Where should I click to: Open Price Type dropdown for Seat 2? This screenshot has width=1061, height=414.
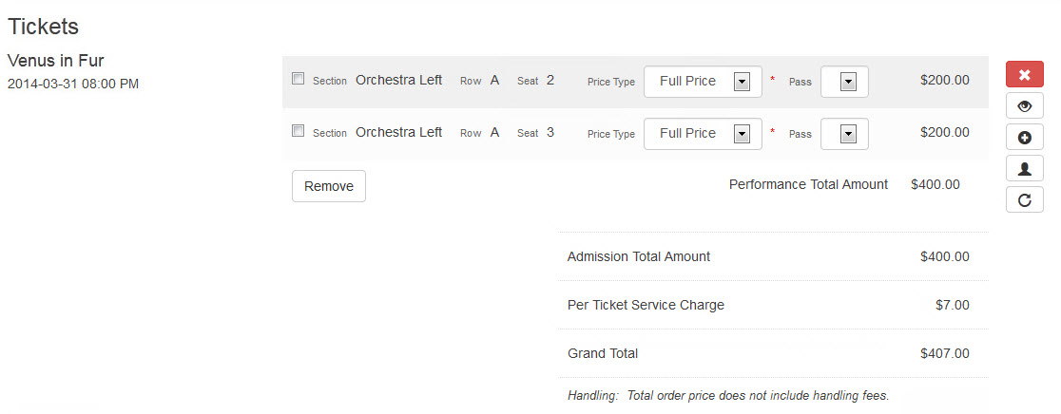[703, 82]
